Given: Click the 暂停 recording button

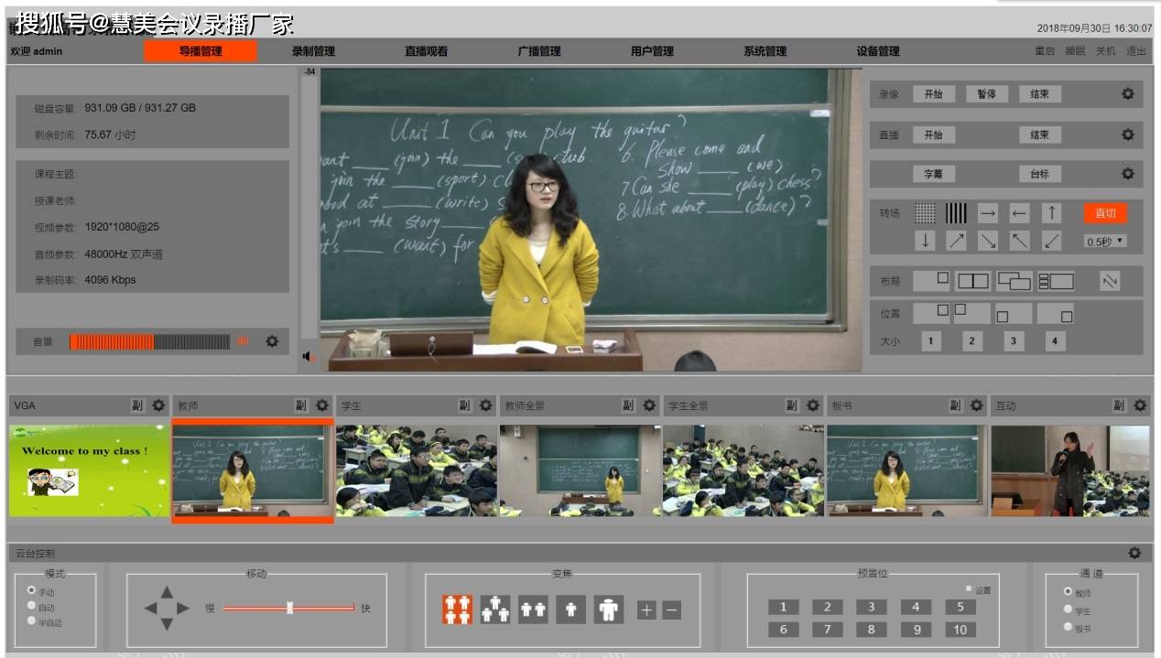Looking at the screenshot, I should (x=987, y=94).
